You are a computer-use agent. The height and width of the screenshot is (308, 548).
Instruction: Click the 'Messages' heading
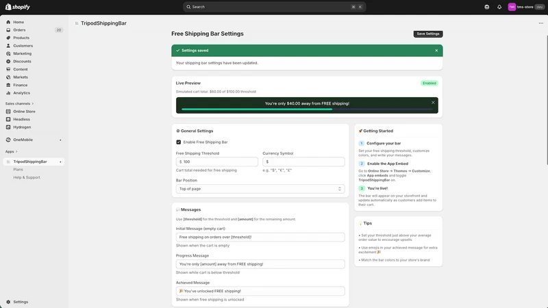click(191, 209)
